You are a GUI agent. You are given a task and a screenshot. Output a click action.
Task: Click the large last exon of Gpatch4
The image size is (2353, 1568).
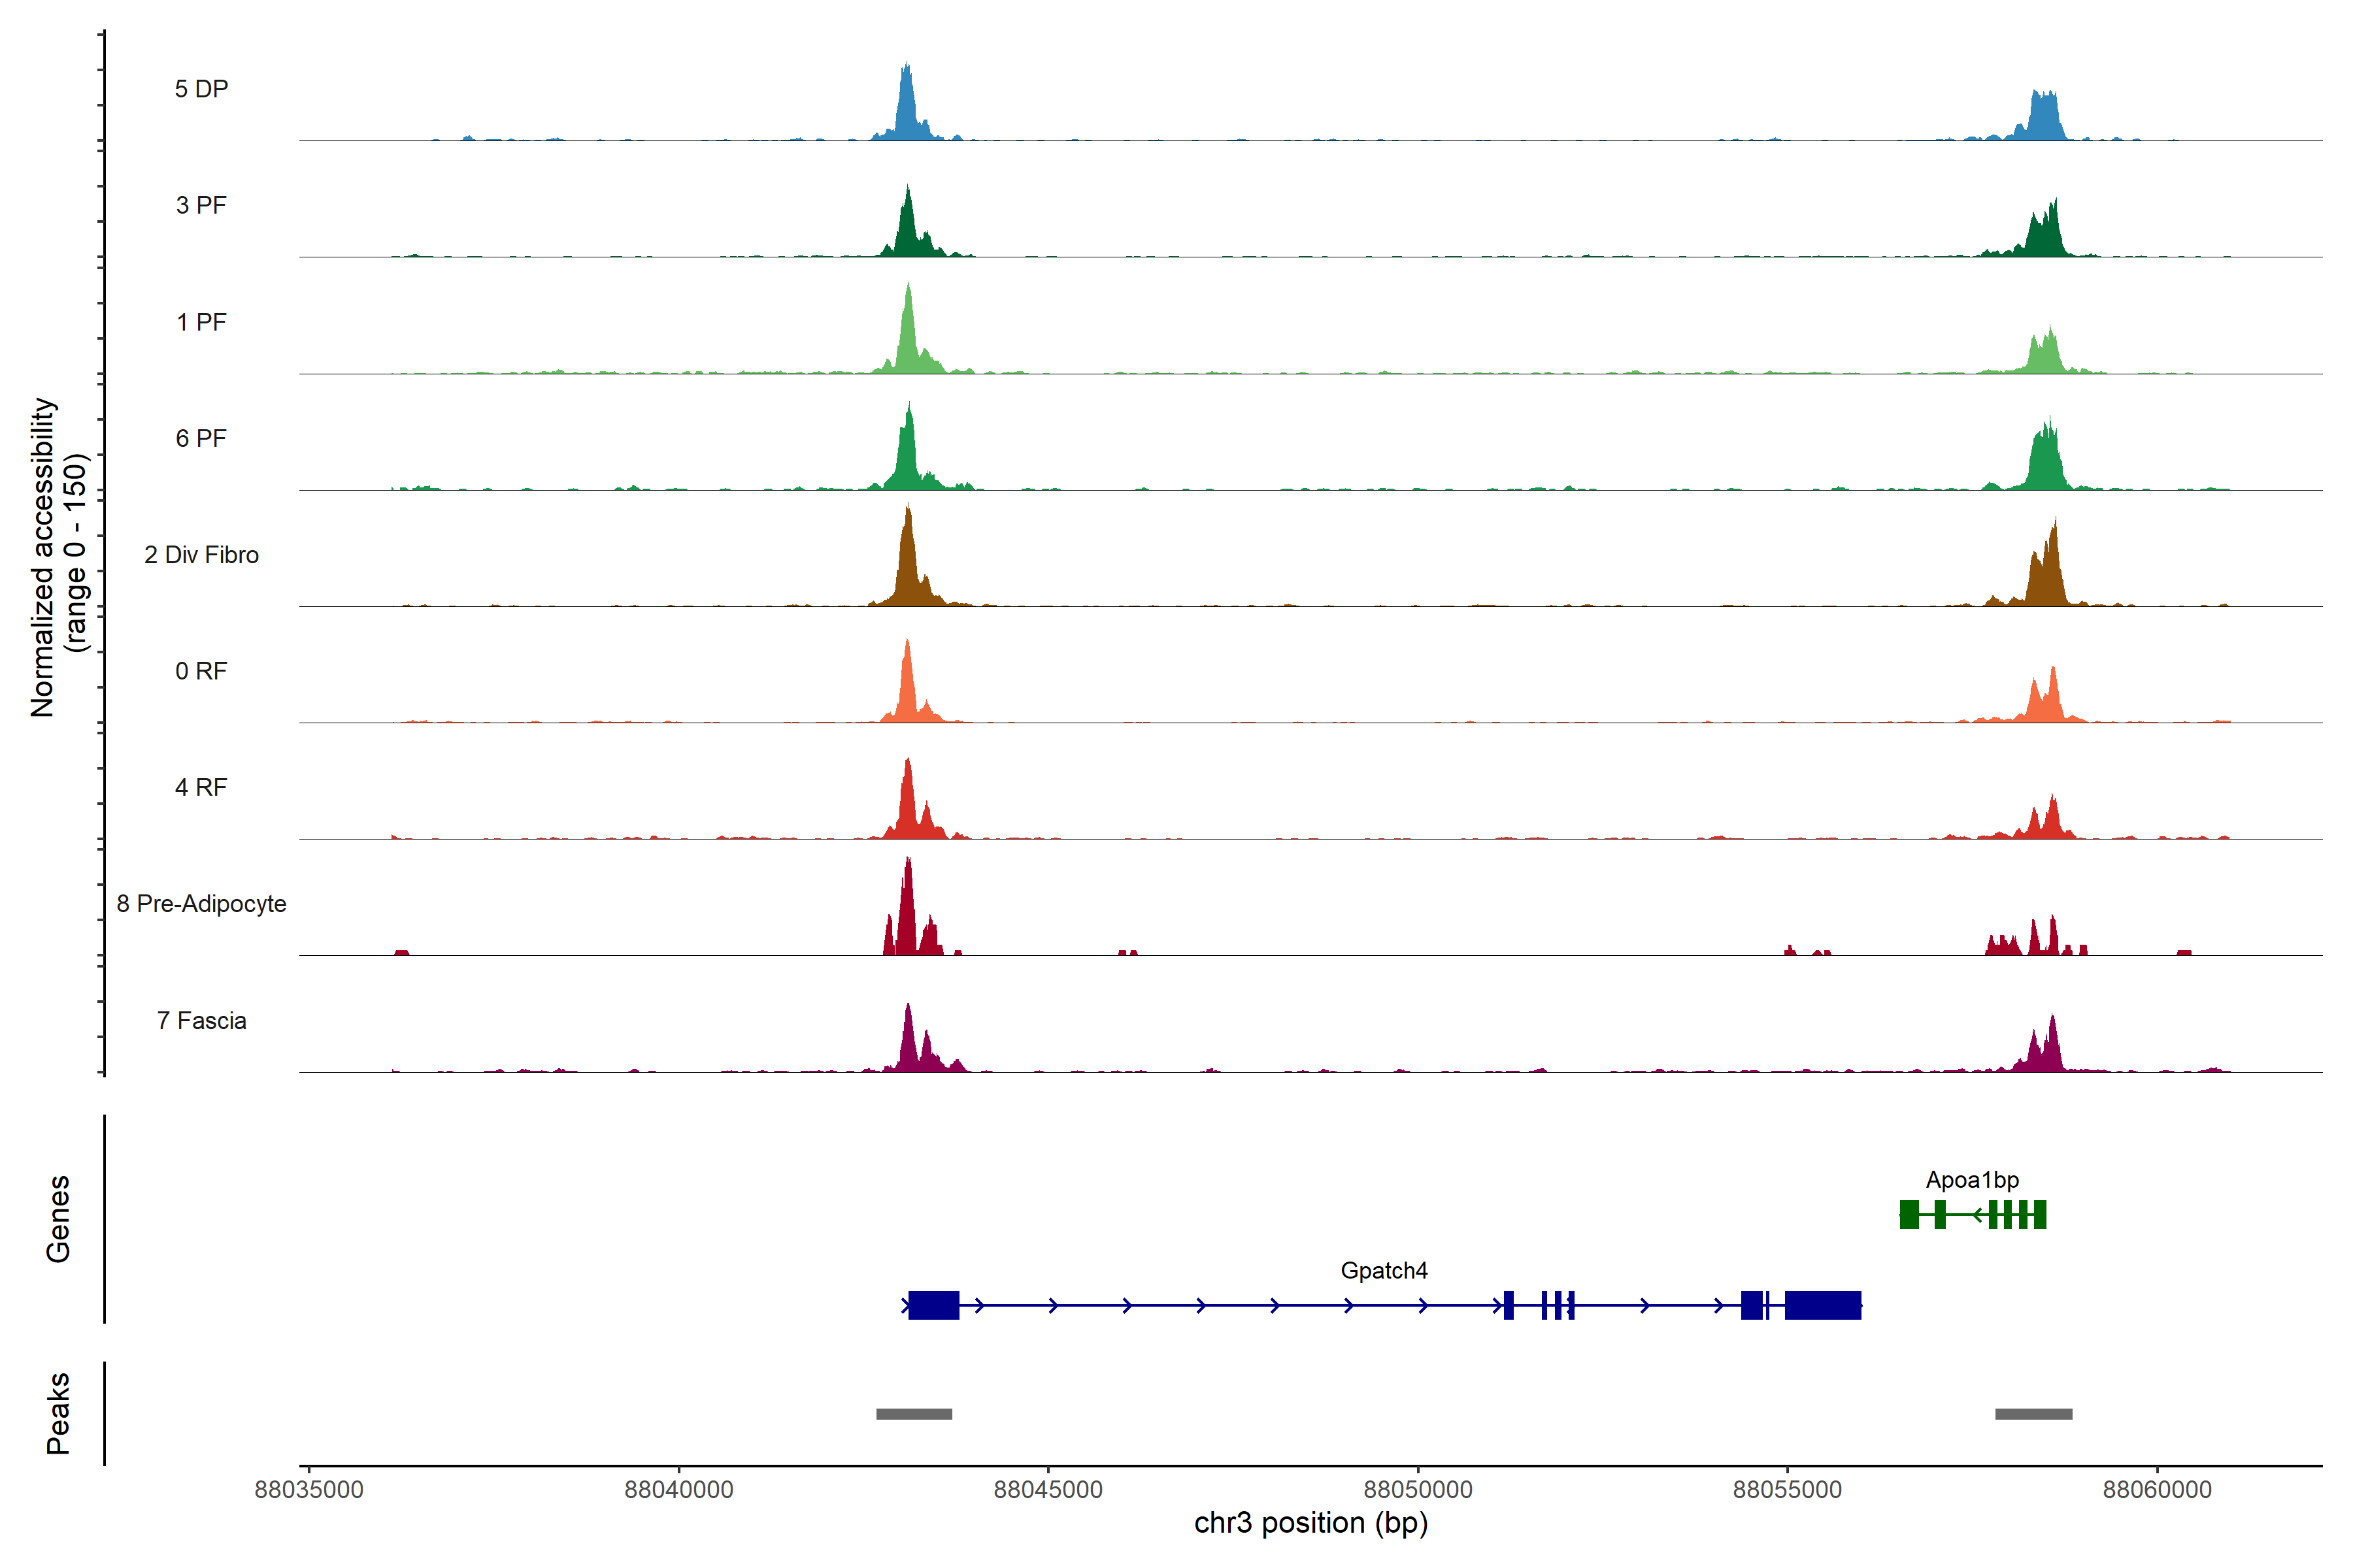(x=1823, y=1305)
